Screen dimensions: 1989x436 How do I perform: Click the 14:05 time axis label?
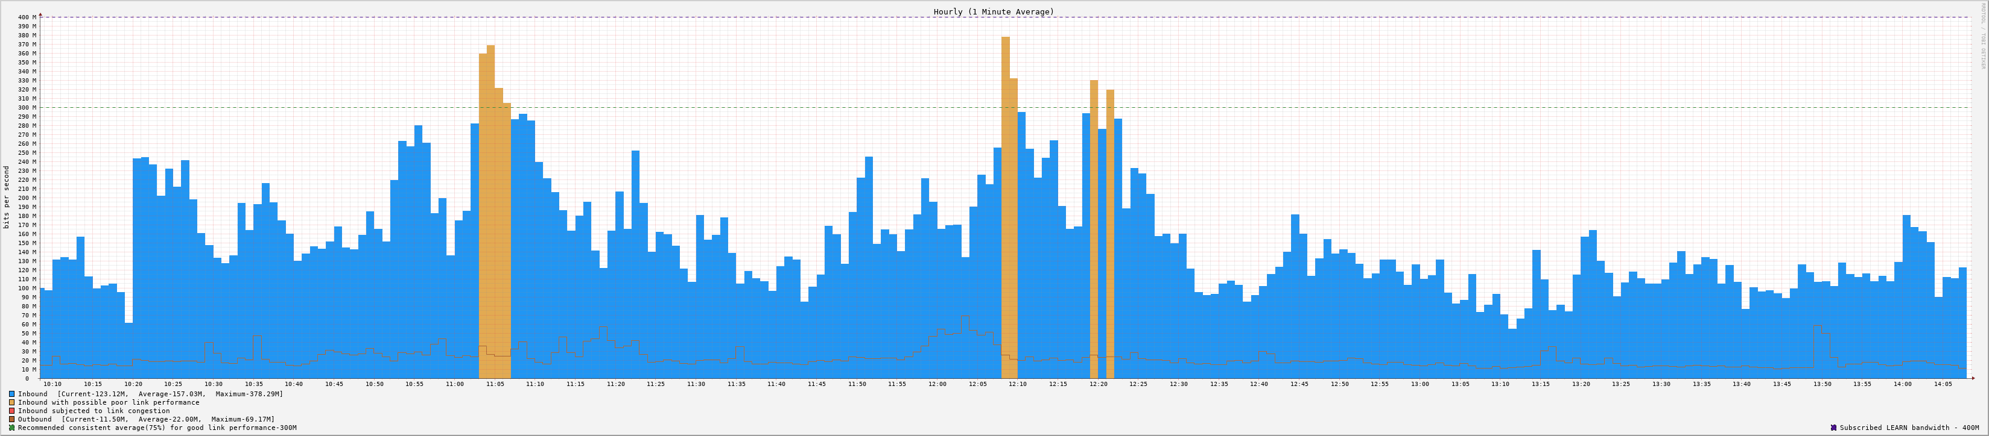point(1942,384)
